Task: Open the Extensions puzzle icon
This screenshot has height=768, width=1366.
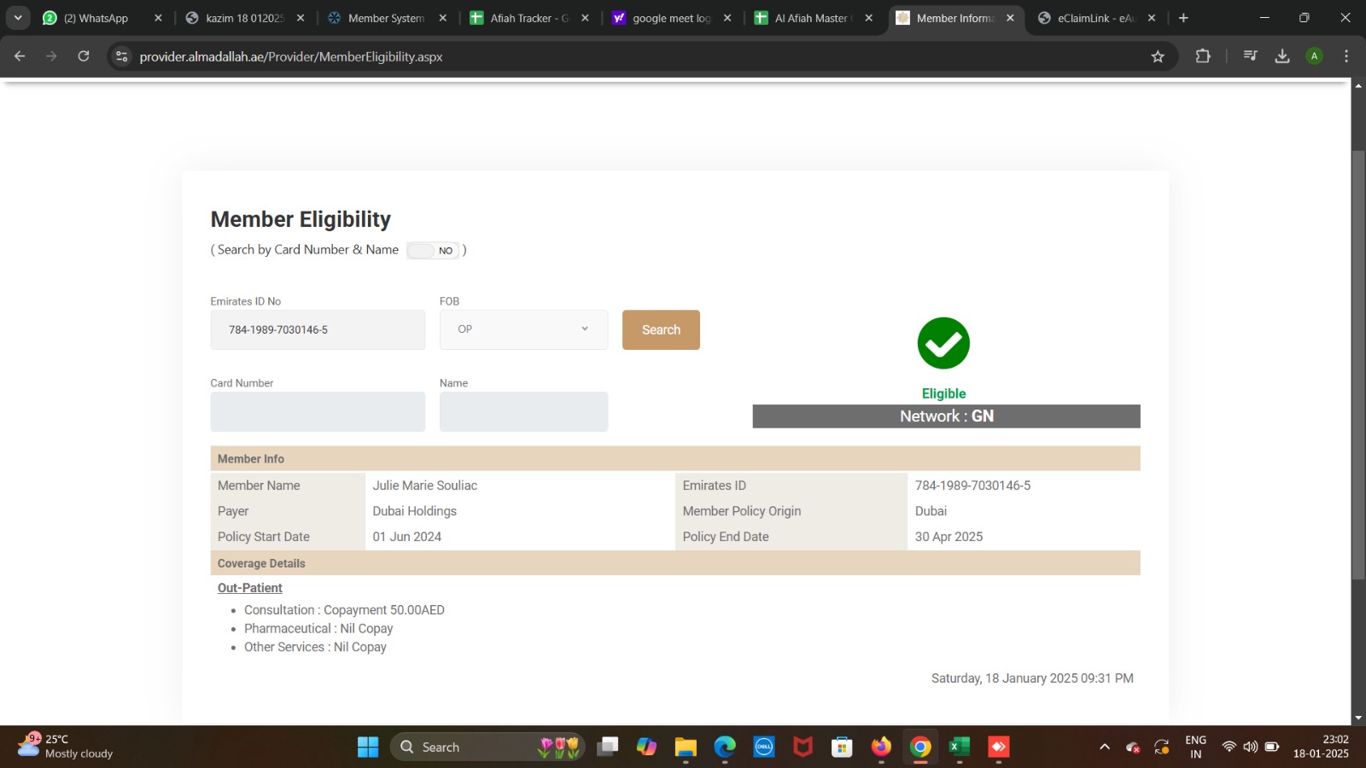Action: (1203, 56)
